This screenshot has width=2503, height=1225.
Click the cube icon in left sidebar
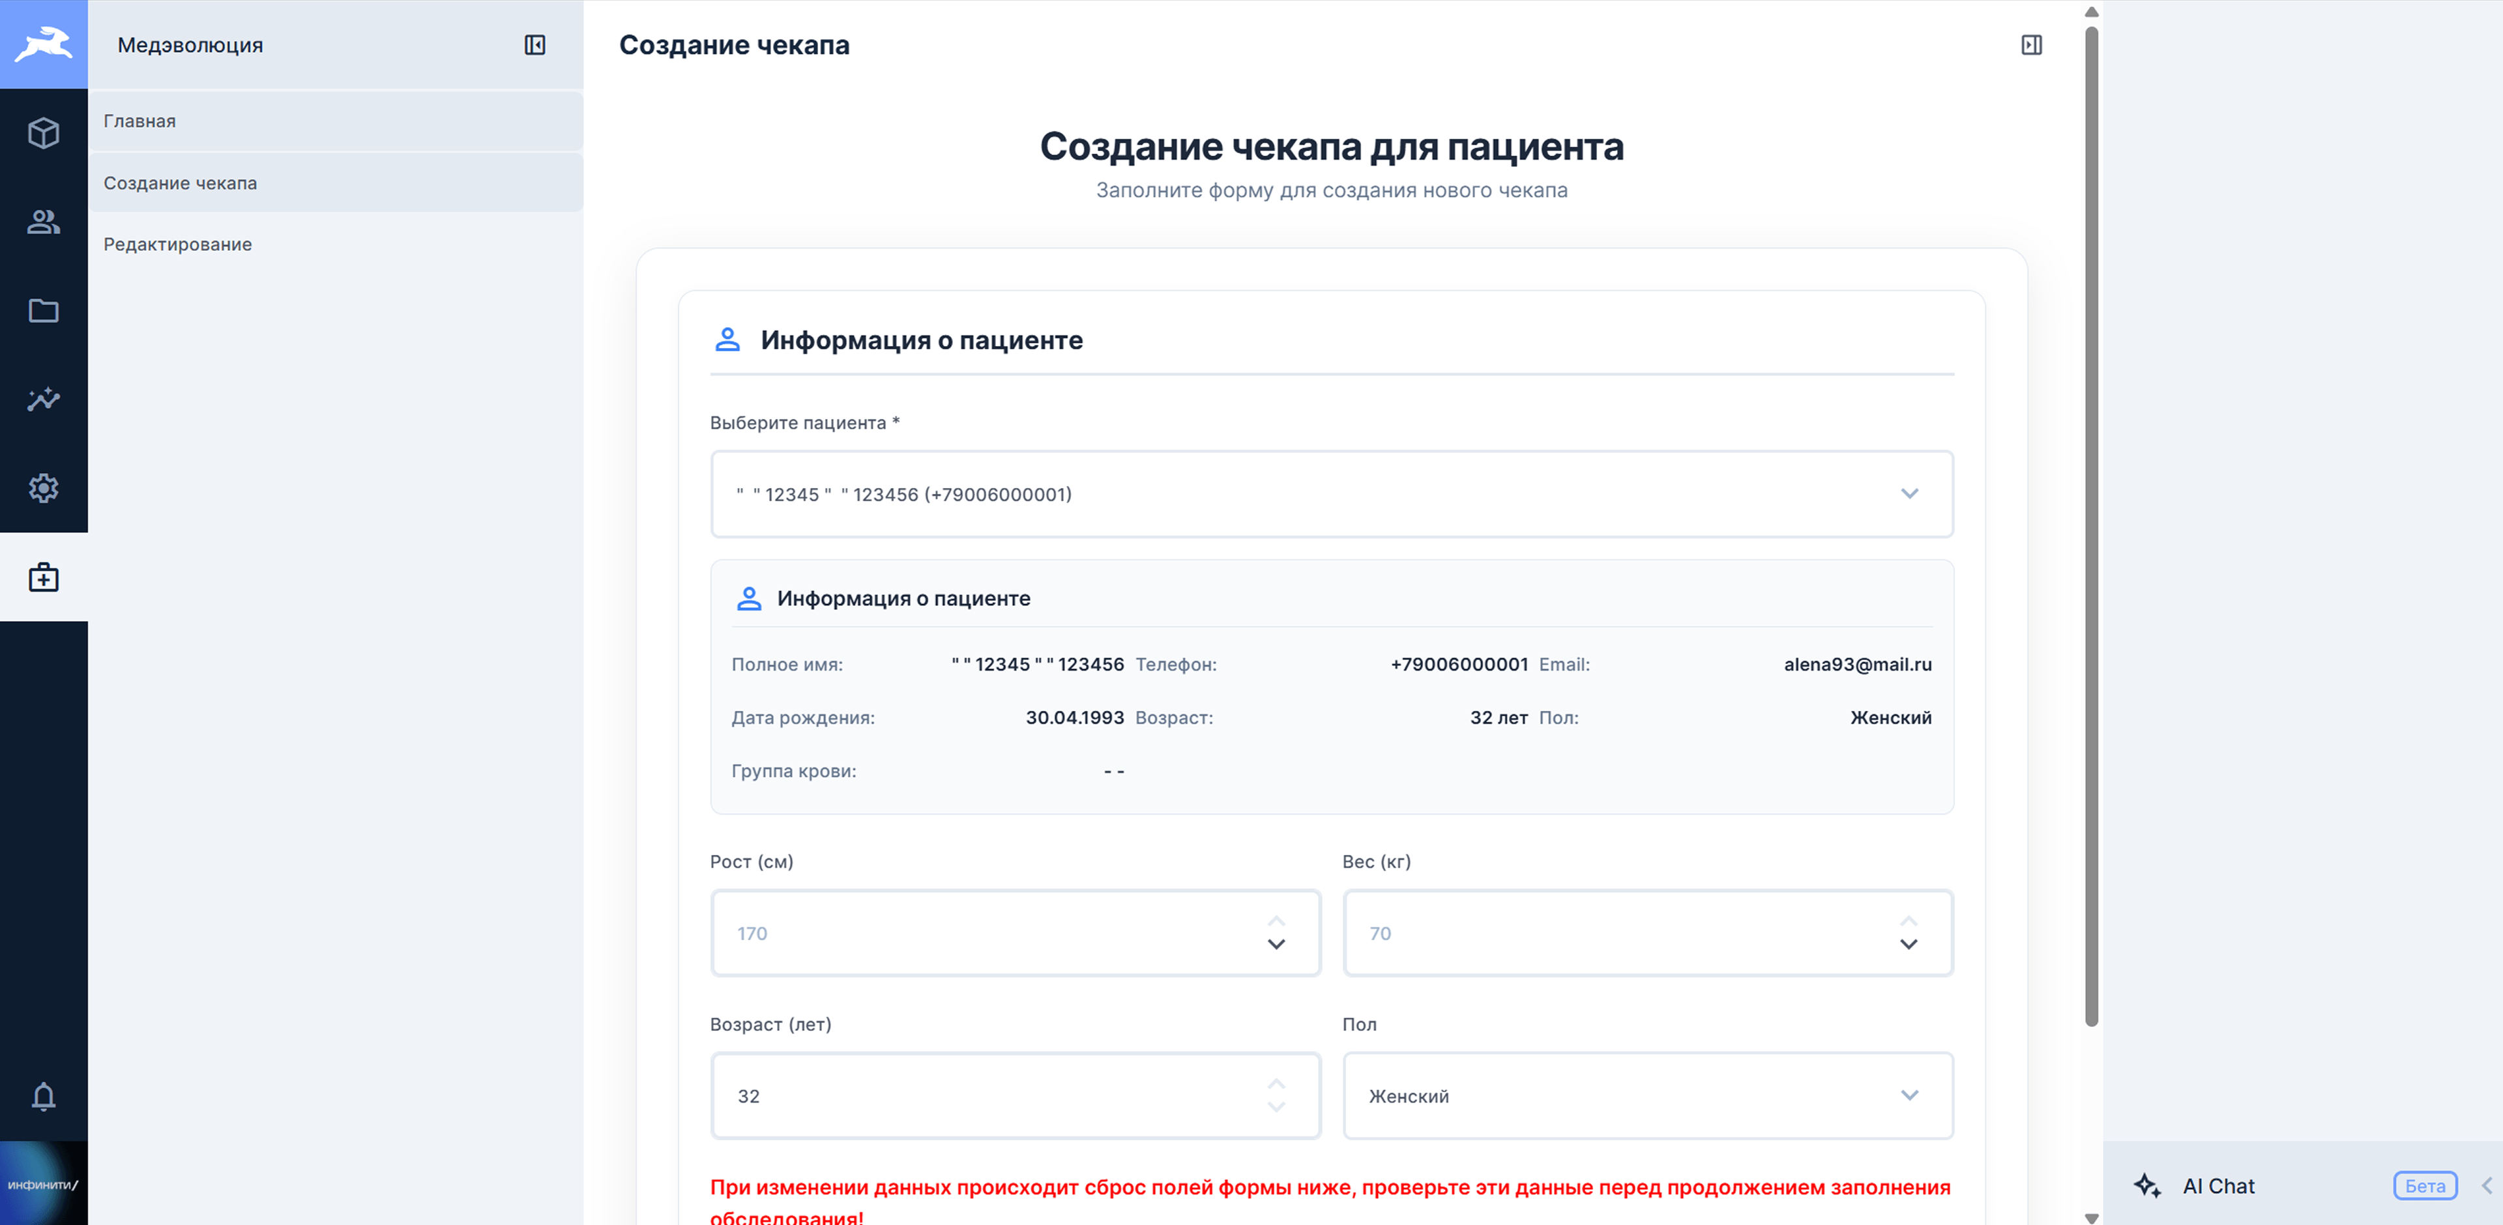[x=44, y=133]
